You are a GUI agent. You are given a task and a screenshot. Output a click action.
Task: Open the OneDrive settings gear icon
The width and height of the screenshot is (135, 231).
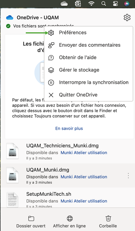(127, 18)
